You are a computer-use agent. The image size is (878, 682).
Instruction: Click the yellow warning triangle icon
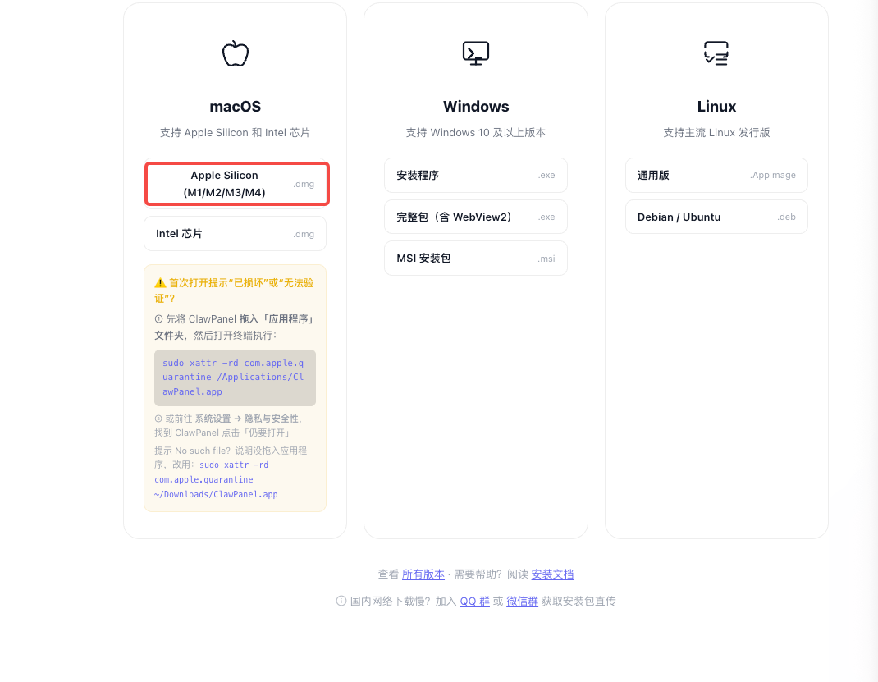coord(160,283)
